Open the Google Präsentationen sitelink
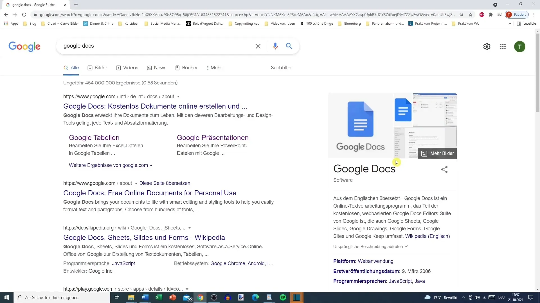 213,138
